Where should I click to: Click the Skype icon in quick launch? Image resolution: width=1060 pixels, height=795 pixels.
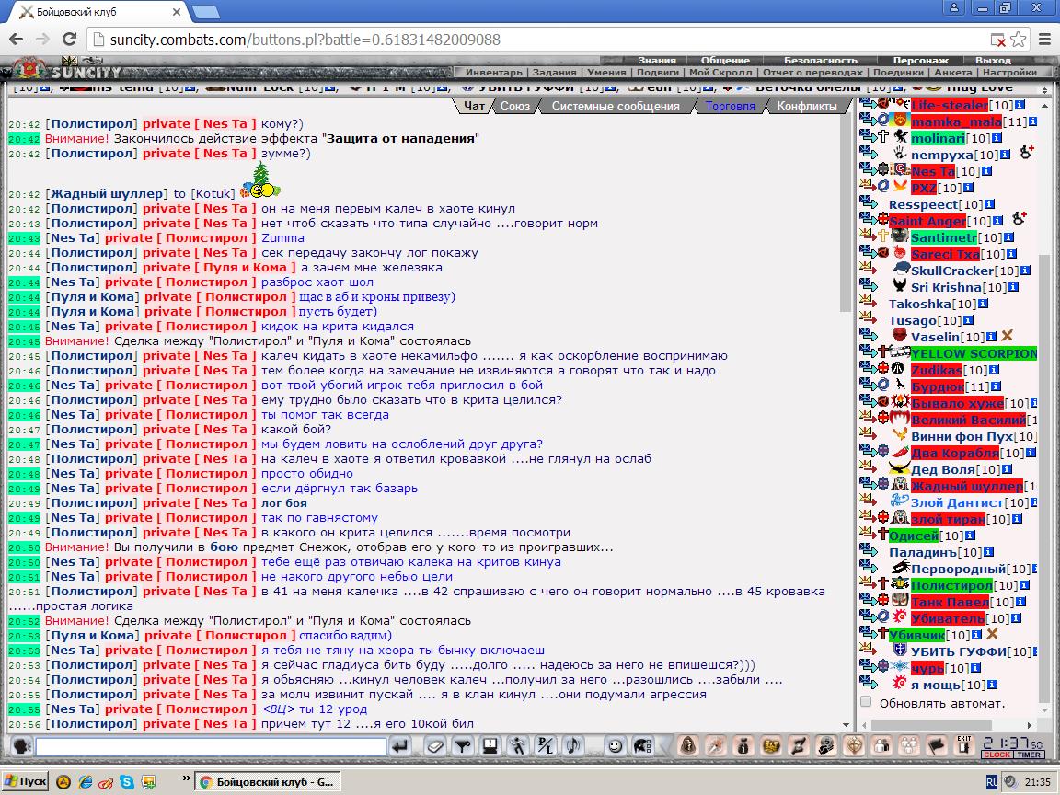click(x=126, y=781)
